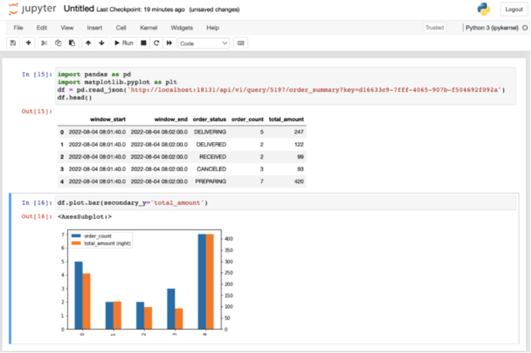Click the <AxesSubplot:> output text
Screen dimensions: 531x353
84,217
